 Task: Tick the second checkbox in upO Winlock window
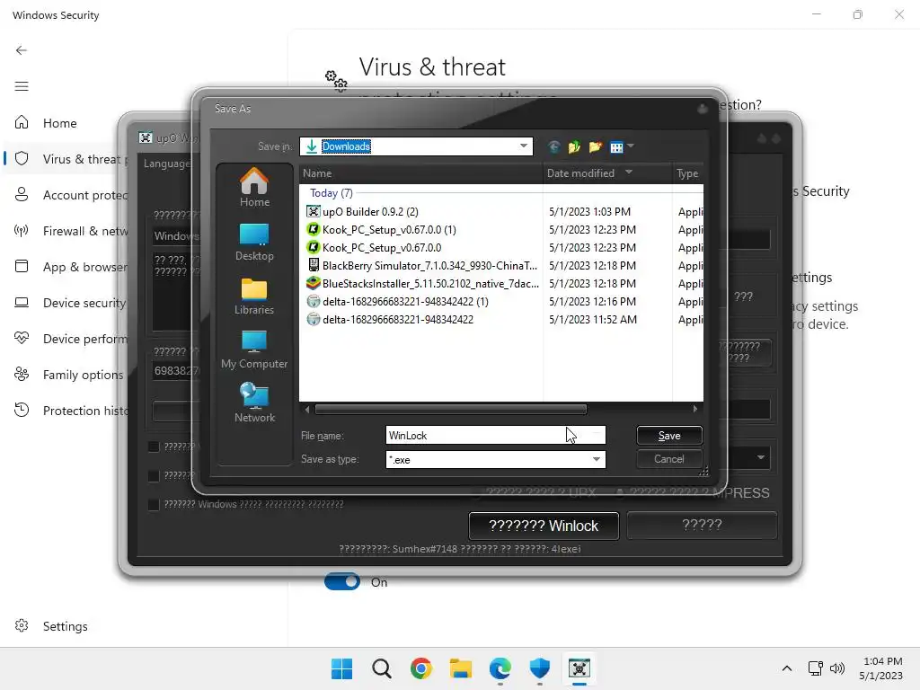coord(154,476)
